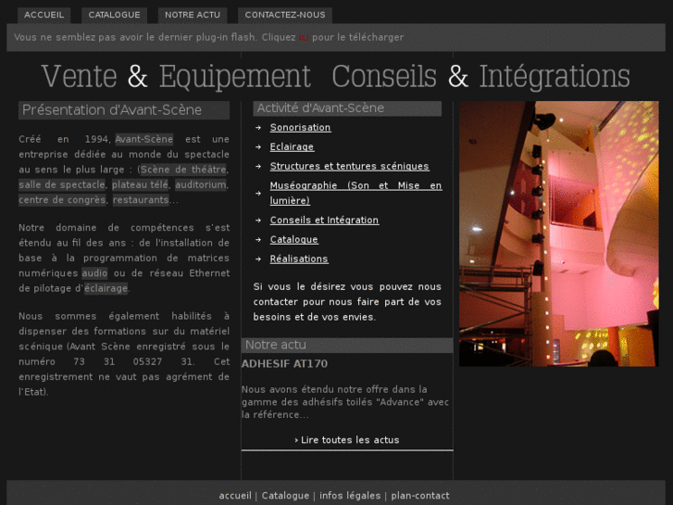This screenshot has height=505, width=673.
Task: Open Structures et tentures scéniques link
Action: pos(349,167)
